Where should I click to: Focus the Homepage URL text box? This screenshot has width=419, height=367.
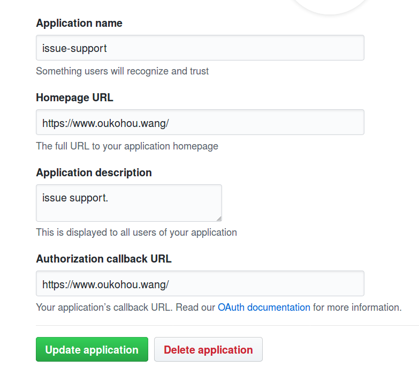[200, 123]
